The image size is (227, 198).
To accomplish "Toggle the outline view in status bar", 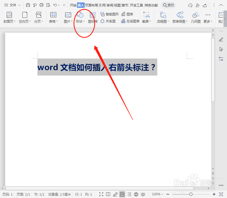I will click(x=129, y=194).
